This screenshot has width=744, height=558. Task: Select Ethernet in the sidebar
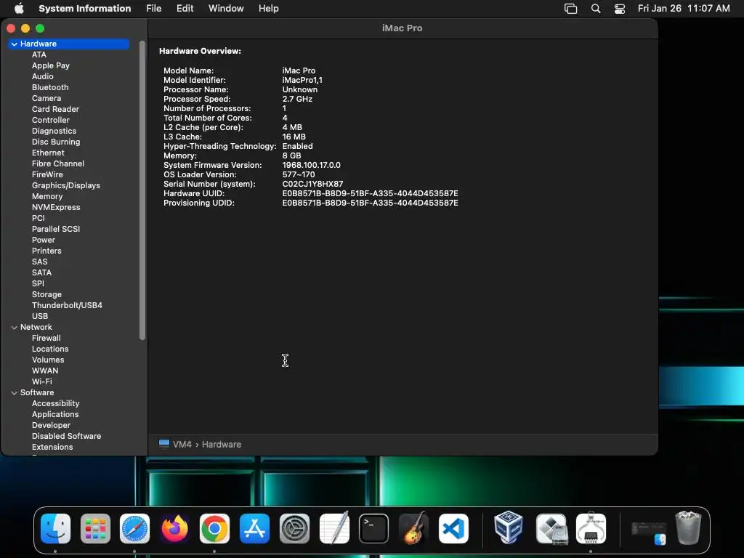48,153
